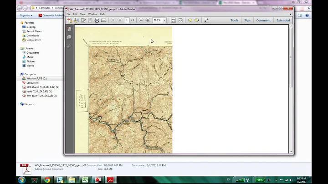Click the taskbar clock showing 6:13 PM

(301, 180)
